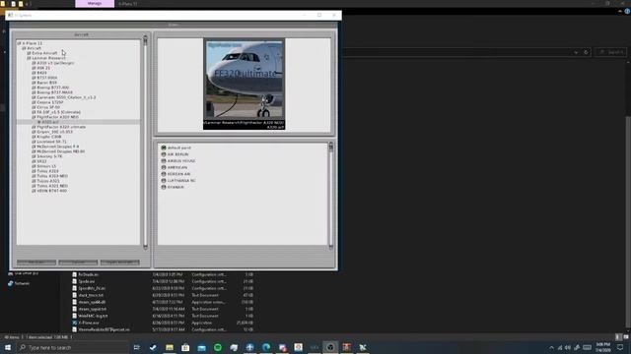Switch to the Manage tab in File Explorer

pos(95,4)
